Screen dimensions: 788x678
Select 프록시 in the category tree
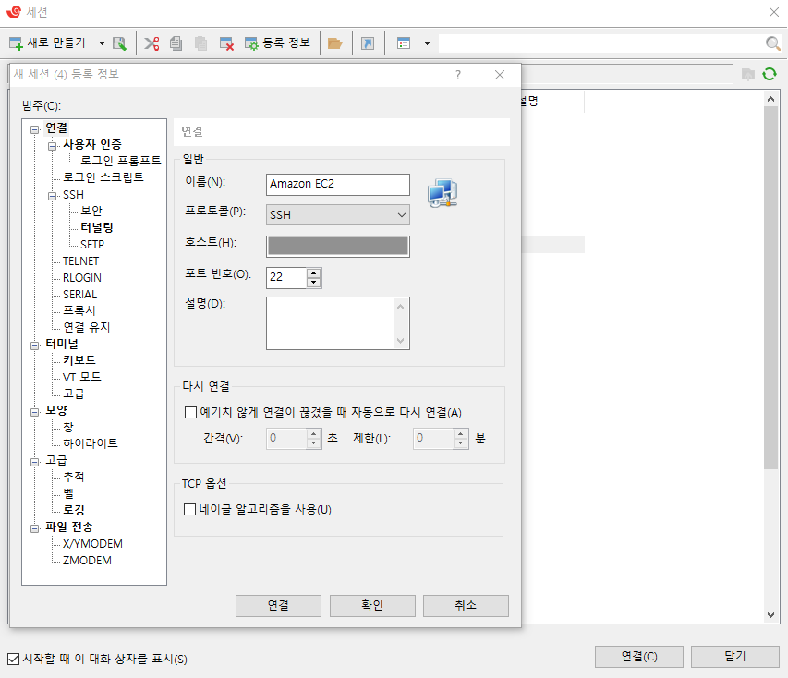[x=79, y=310]
